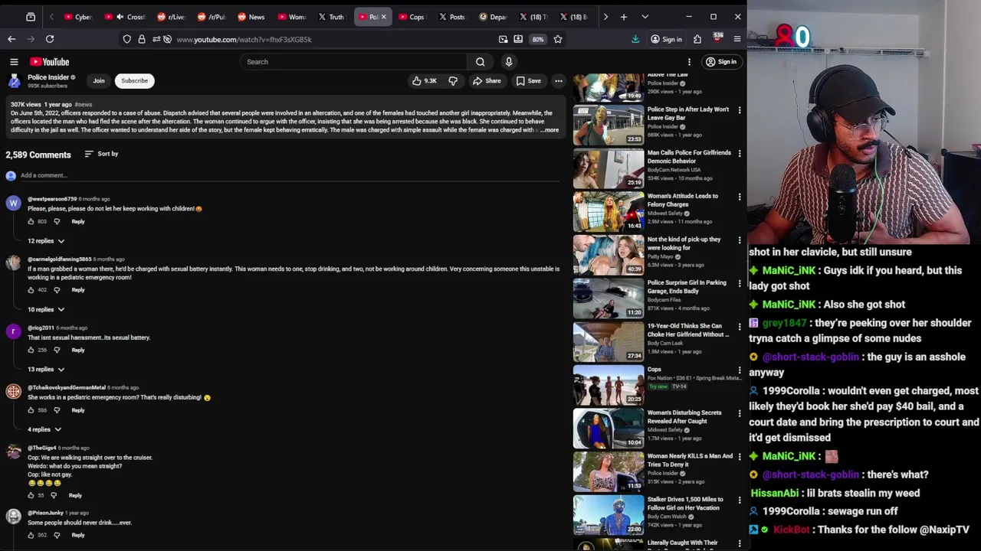The width and height of the screenshot is (981, 551).
Task: Subscribe to Police Insider
Action: click(x=134, y=80)
